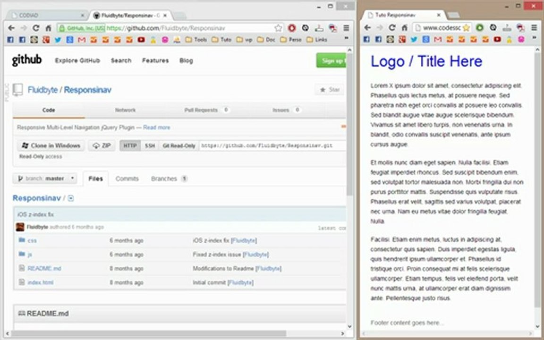Open Perso bookmark folder
The height and width of the screenshot is (340, 544).
pos(291,40)
